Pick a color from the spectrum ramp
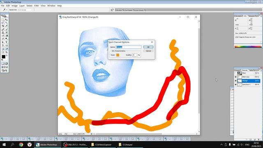The image size is (263, 148). 248,46
